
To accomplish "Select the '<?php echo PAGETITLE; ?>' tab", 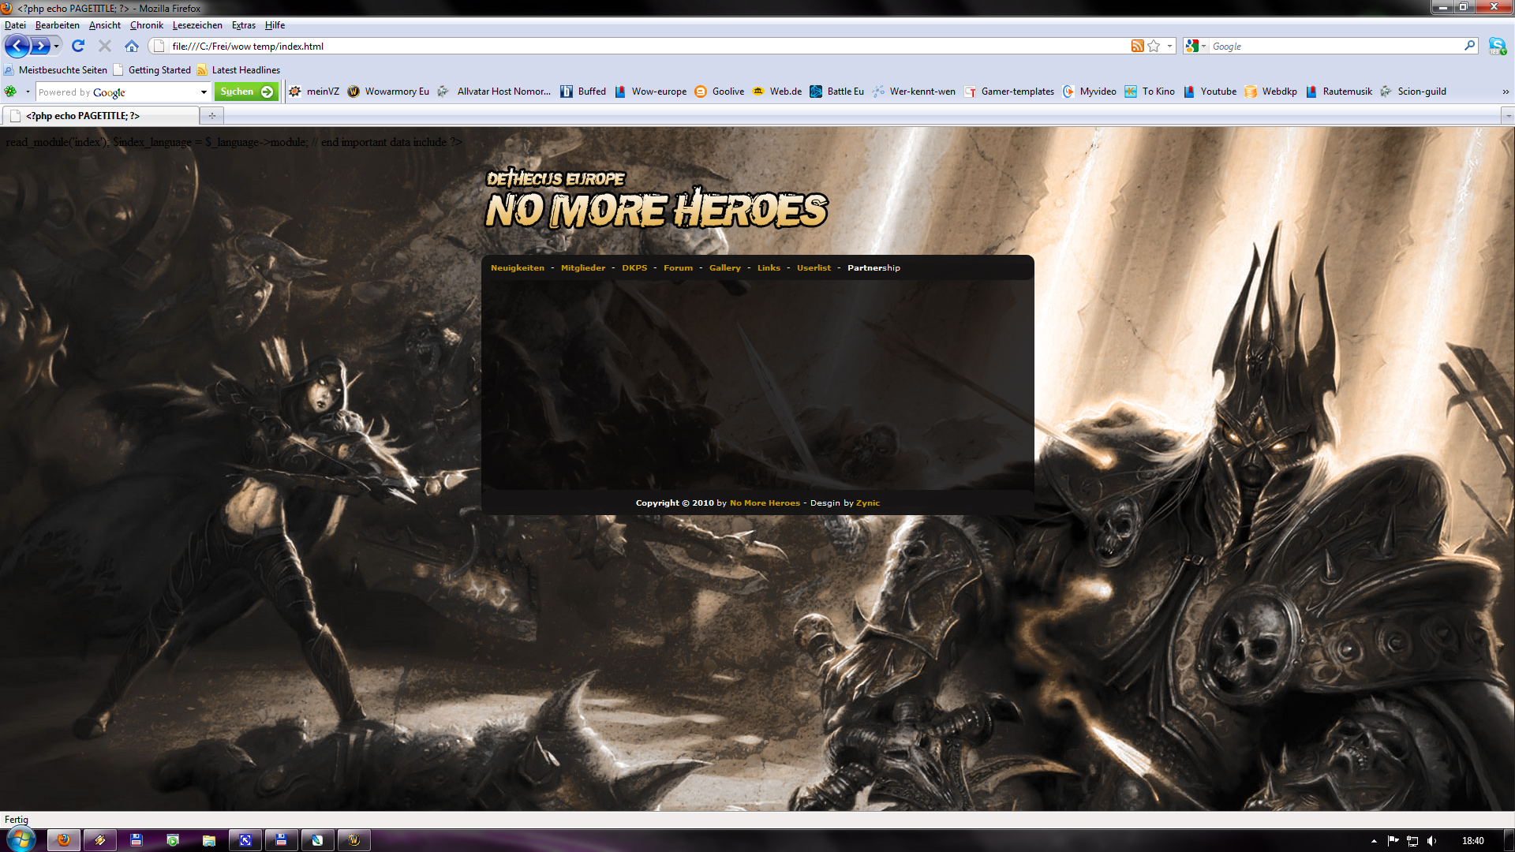I will point(100,116).
